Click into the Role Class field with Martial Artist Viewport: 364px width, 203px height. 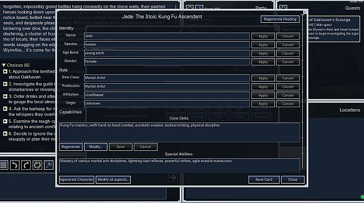click(166, 78)
